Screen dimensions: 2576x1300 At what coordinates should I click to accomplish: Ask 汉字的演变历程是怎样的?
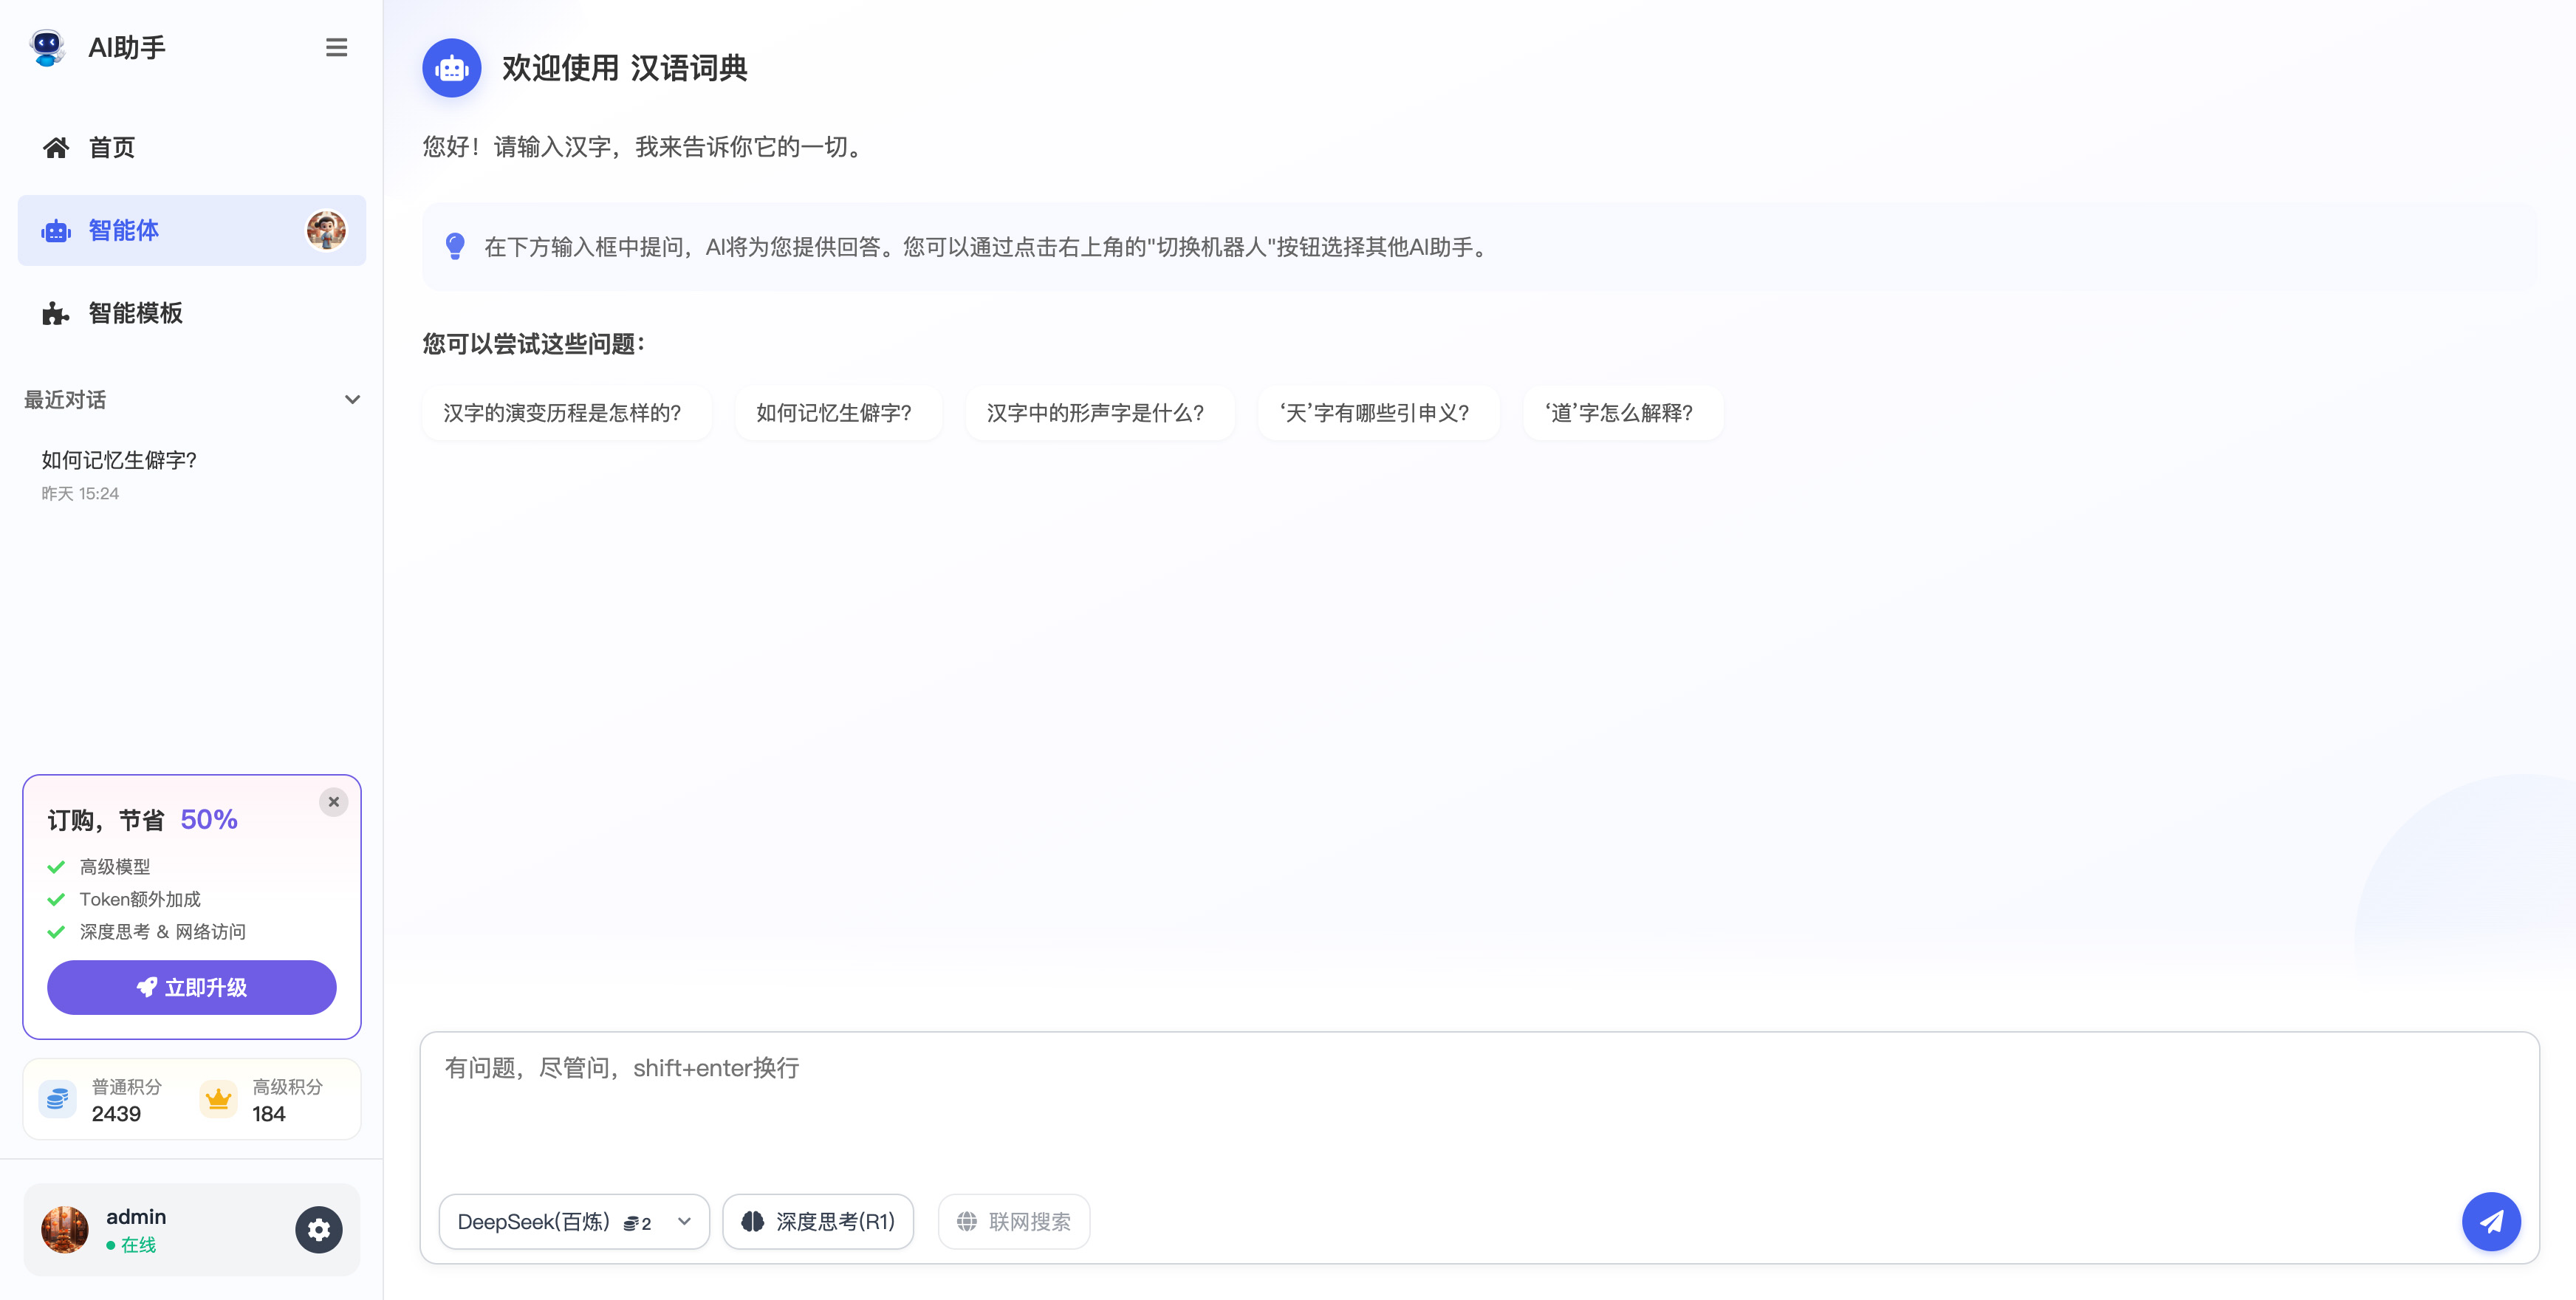coord(566,413)
